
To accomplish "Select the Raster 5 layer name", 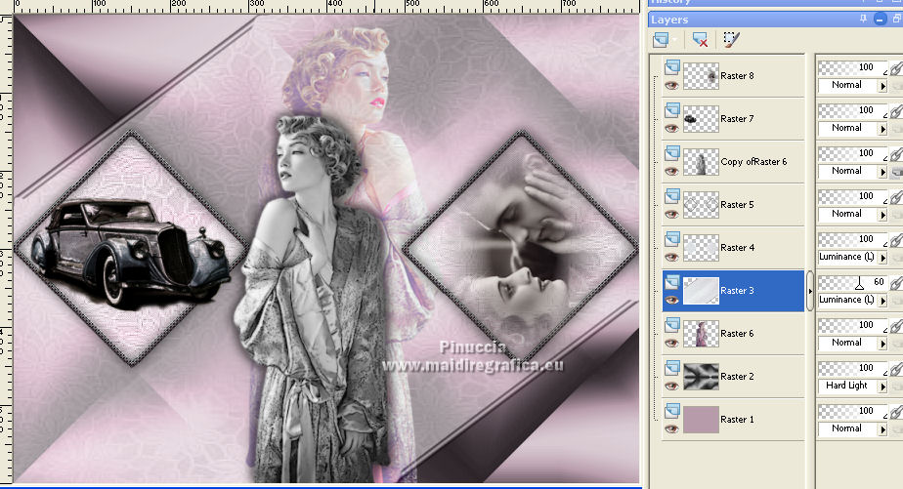I will (737, 205).
